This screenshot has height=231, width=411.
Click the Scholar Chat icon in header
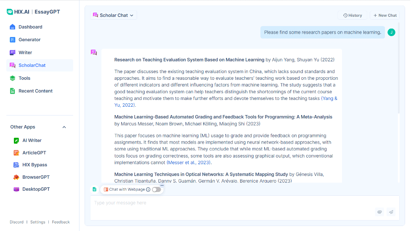[x=95, y=15]
